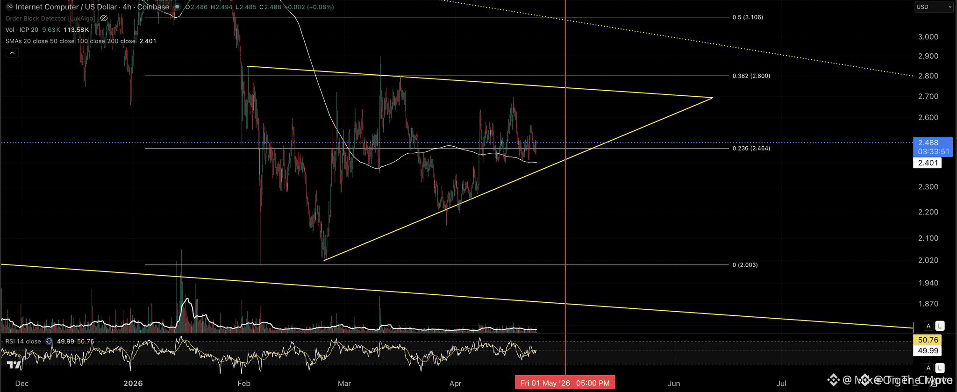Screen dimensions: 957x392
Task: Click the Feb label on time axis
Action: click(x=244, y=384)
